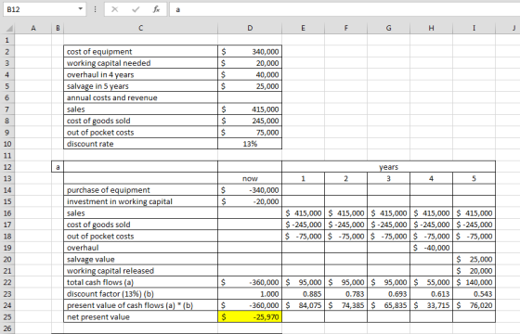Screen dimensions: 520x334
Task: Click discount factor 0.543
Action: 474,293
